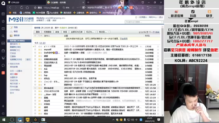The width and height of the screenshot is (219, 123).
Task: Select checkbox for 青莲剑歌 email
Action: click(35, 66)
